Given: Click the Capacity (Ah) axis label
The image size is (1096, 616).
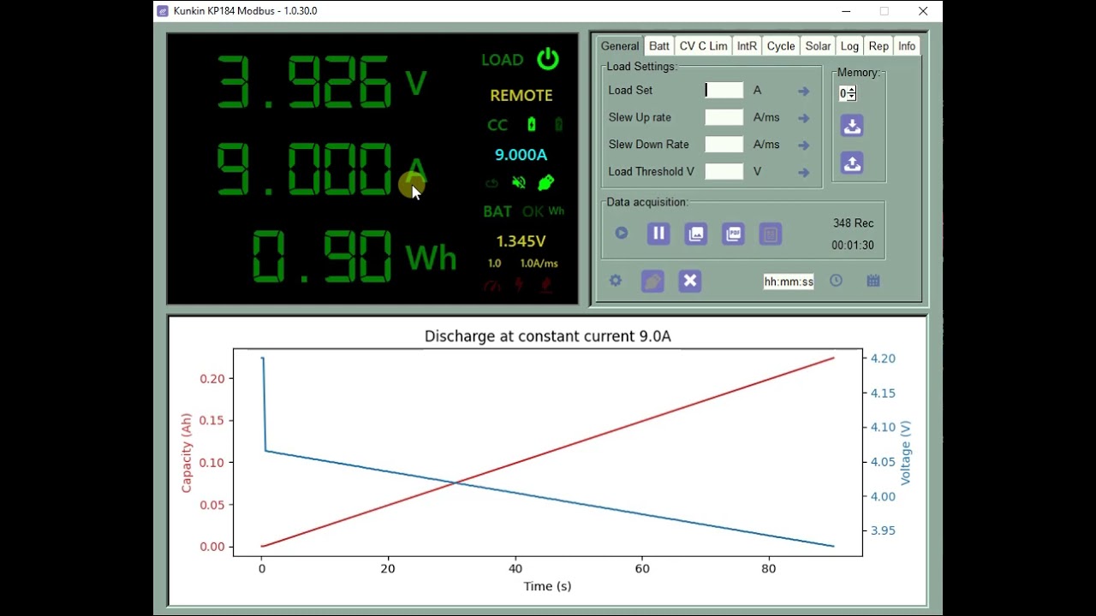Looking at the screenshot, I should click(186, 453).
